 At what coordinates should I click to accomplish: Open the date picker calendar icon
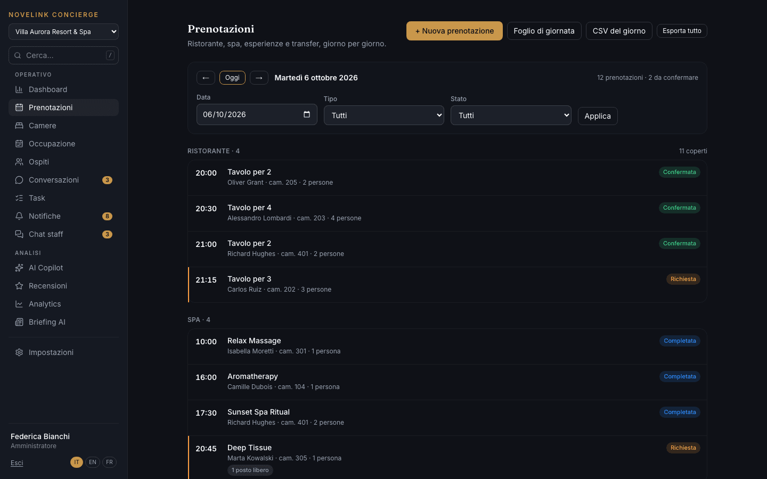click(x=307, y=114)
